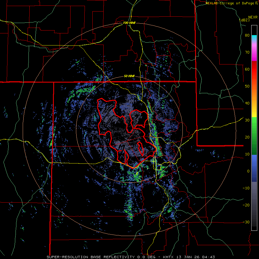Click the 60 value on dBZ scale
Viewport: 259px width, 259px height.
pyautogui.click(x=247, y=69)
